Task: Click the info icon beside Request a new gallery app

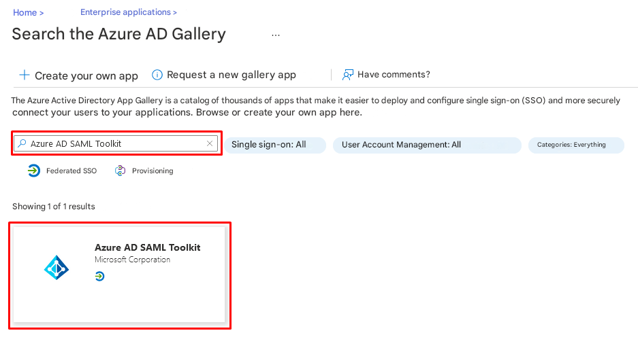Action: [157, 75]
